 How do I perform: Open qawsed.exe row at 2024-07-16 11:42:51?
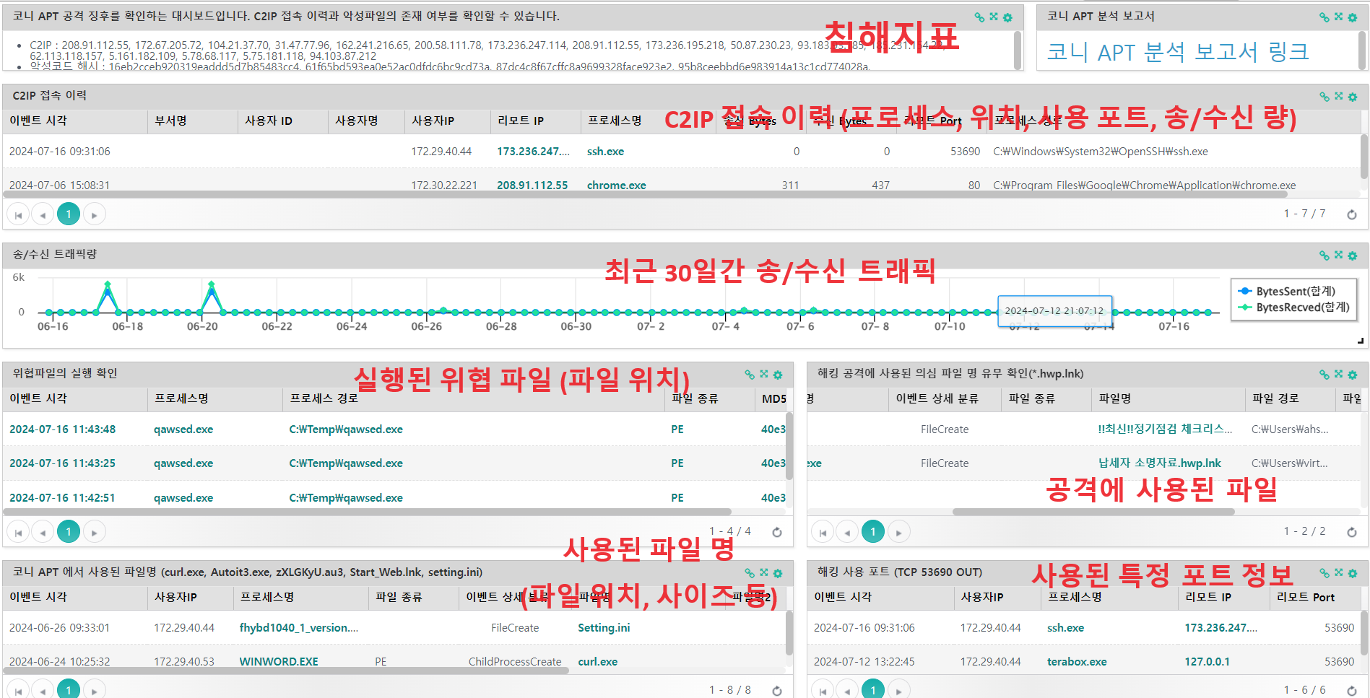[x=183, y=498]
